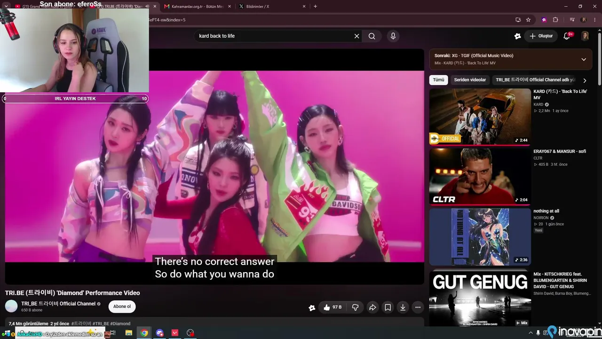The image size is (602, 339).
Task: Click the '650 B abone' subscriber count
Action: point(32,310)
